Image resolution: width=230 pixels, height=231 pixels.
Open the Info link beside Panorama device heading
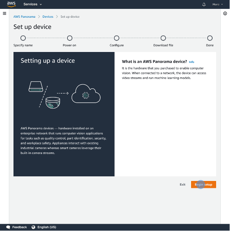[191, 62]
